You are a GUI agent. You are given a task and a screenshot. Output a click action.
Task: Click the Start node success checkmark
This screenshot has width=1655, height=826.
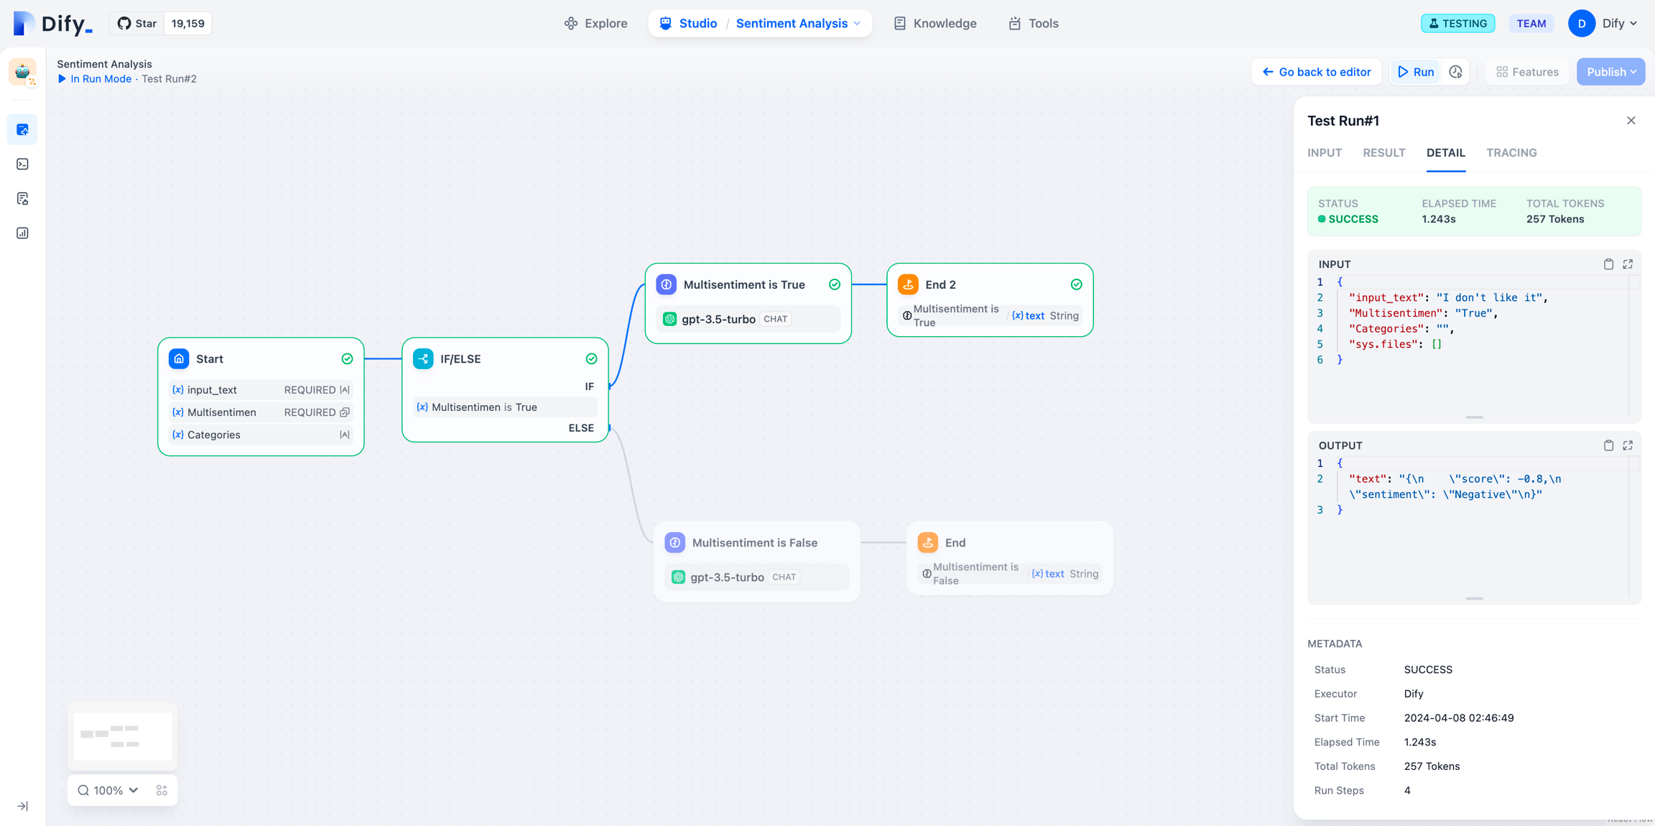pyautogui.click(x=347, y=358)
